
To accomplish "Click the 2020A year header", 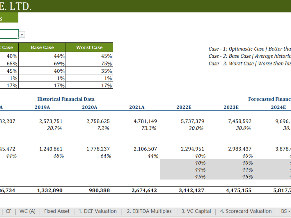I will pyautogui.click(x=89, y=107).
